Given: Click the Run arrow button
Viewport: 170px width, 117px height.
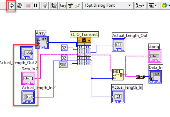Looking at the screenshot, I should click(x=11, y=5).
